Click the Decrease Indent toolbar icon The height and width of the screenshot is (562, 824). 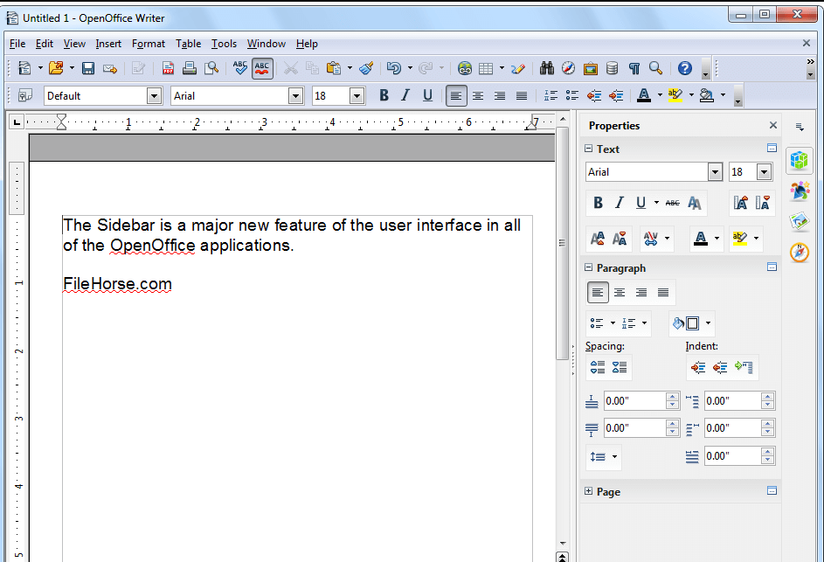(594, 95)
